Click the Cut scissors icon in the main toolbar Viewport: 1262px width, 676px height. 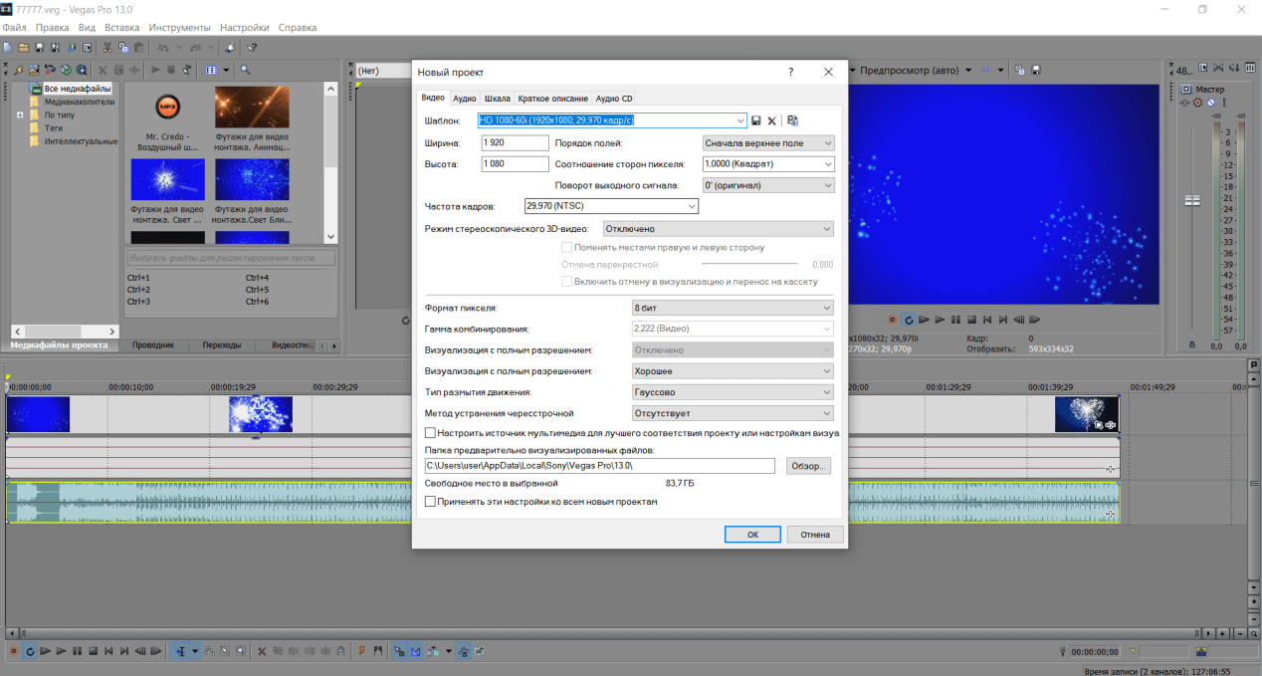(107, 47)
